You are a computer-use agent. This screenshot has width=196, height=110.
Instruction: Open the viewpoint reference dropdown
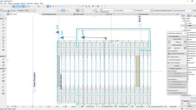click(143, 11)
